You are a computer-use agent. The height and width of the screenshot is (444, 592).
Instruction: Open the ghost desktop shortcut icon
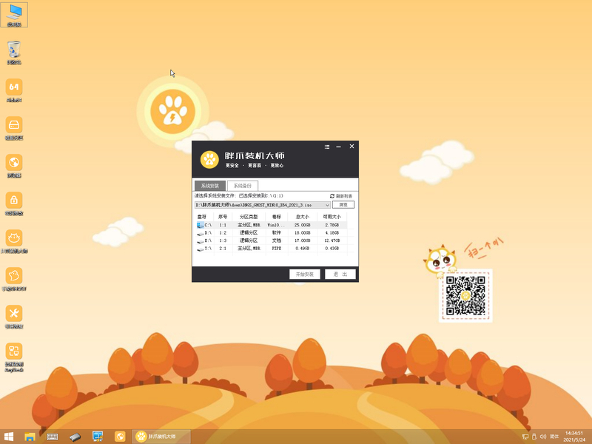pyautogui.click(x=14, y=279)
